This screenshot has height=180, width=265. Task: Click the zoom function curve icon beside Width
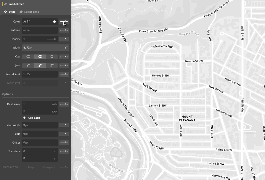[x=64, y=47]
